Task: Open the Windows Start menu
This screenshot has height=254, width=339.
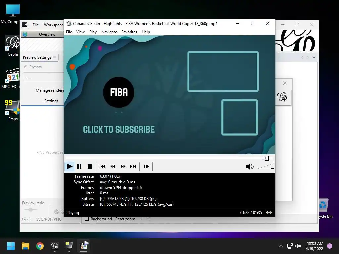Action: click(x=11, y=246)
